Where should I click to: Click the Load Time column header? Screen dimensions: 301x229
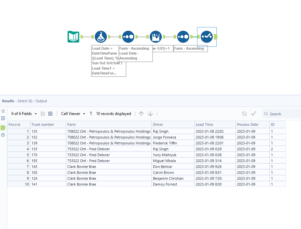pyautogui.click(x=214, y=124)
